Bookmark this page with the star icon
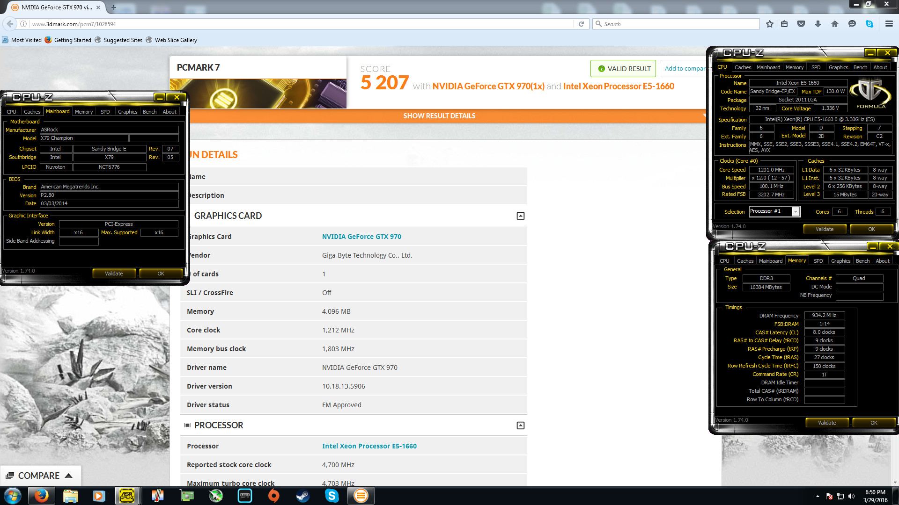This screenshot has height=505, width=899. pos(770,24)
